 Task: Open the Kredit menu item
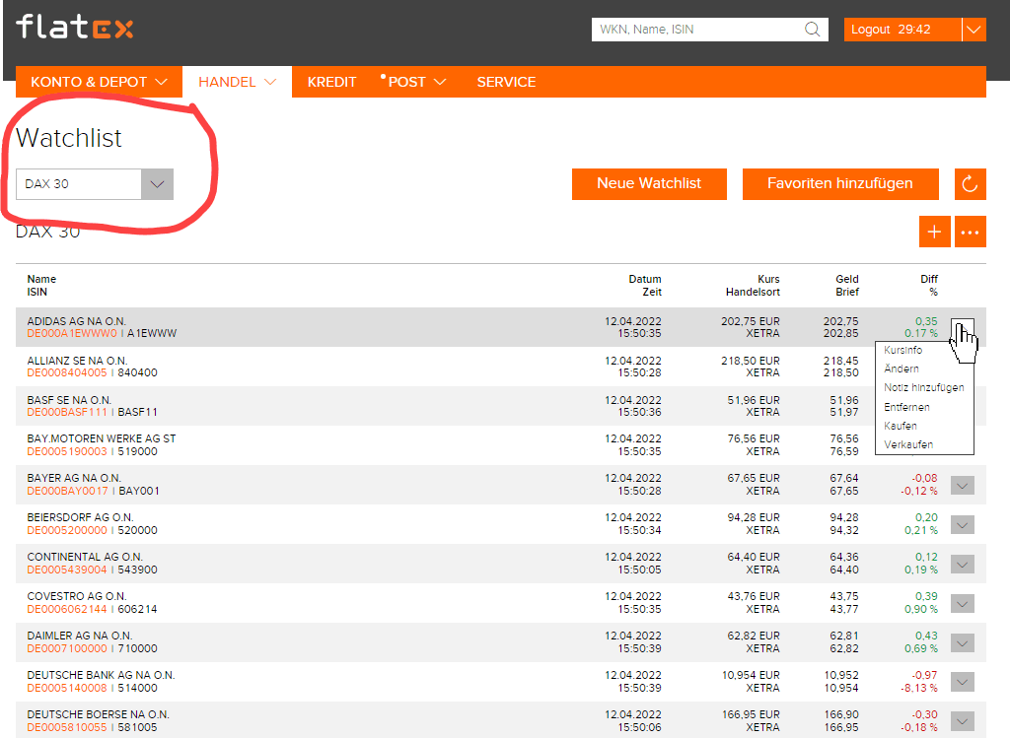tap(331, 82)
